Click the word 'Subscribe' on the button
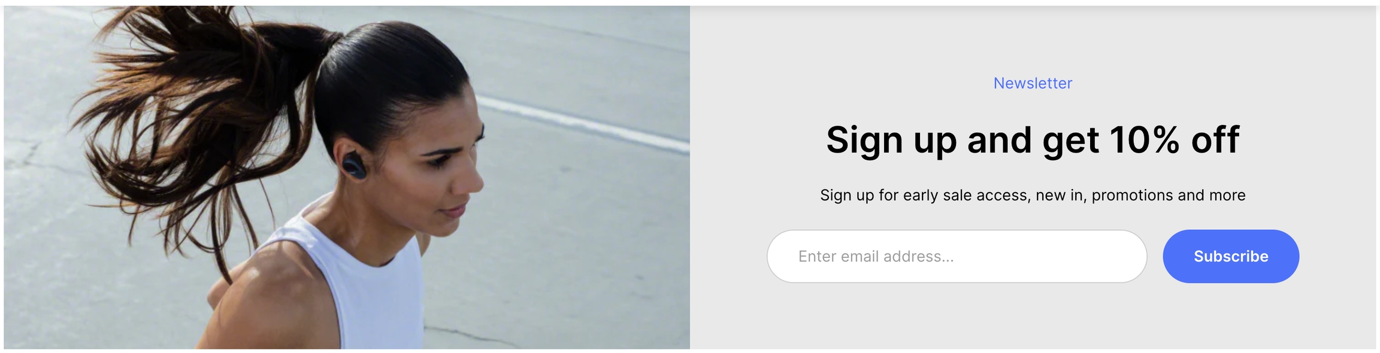1380x353 pixels. pos(1231,256)
